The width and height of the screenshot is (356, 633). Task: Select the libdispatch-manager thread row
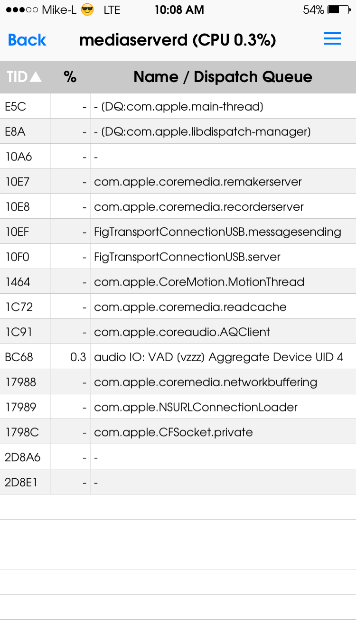pyautogui.click(x=178, y=131)
